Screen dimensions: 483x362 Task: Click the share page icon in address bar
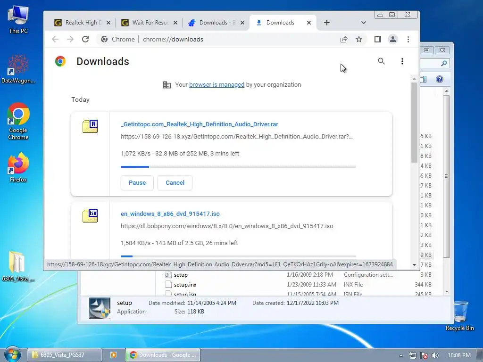[344, 39]
